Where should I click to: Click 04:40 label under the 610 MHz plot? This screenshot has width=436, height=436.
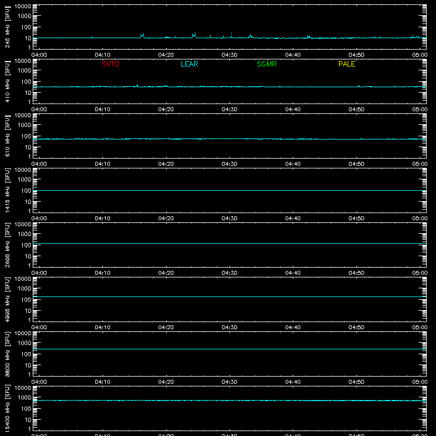[x=293, y=164]
